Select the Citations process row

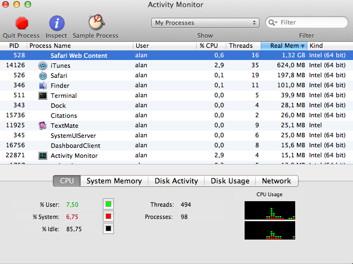tap(177, 116)
